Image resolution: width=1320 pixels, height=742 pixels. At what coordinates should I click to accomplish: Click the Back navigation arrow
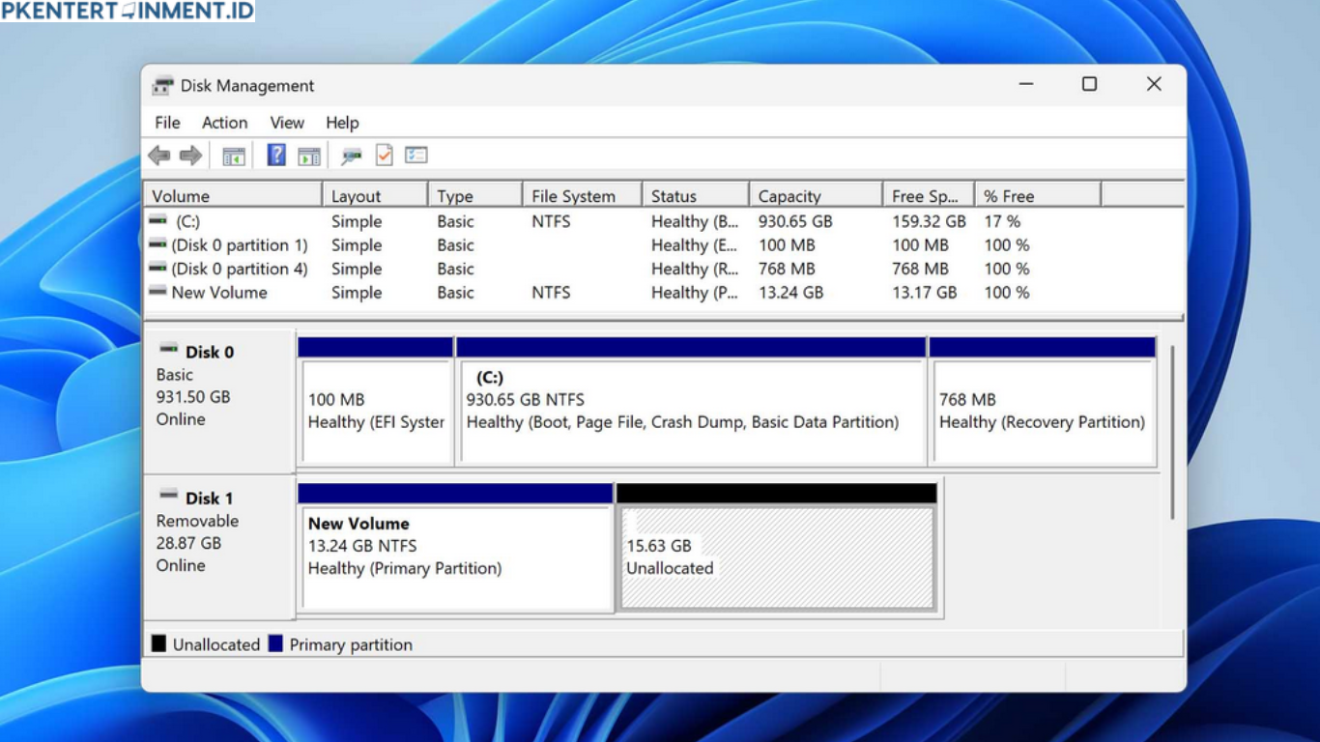pyautogui.click(x=160, y=155)
